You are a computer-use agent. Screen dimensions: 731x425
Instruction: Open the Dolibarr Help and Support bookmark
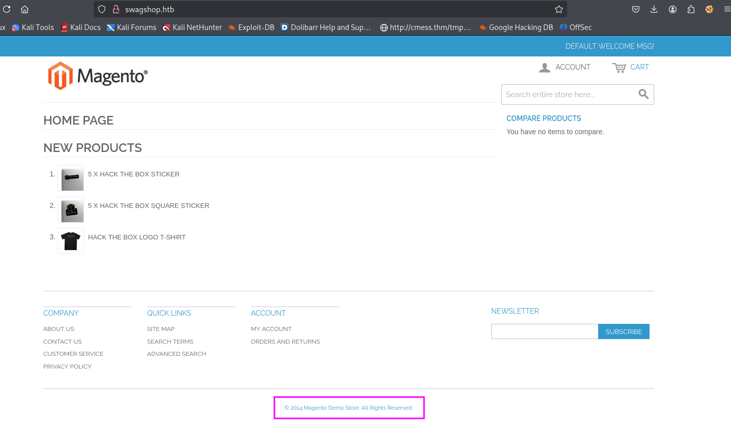click(x=326, y=27)
